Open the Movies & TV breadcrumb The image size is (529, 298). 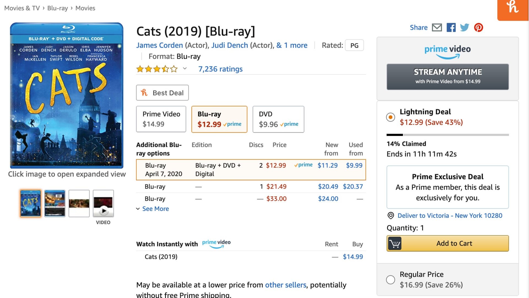22,8
